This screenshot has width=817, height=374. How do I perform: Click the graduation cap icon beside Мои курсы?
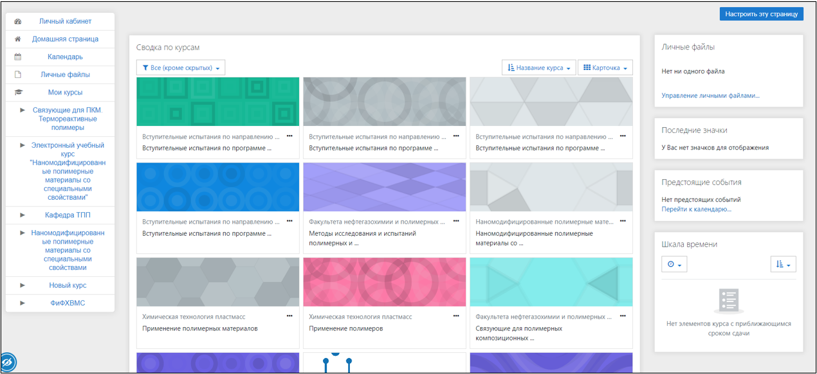point(18,93)
